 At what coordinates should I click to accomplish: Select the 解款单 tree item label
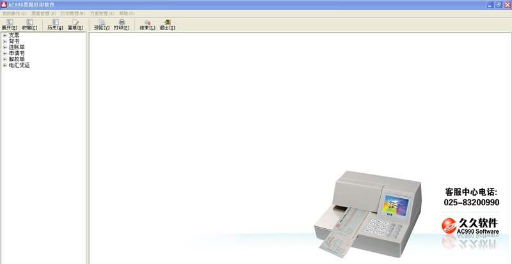17,59
